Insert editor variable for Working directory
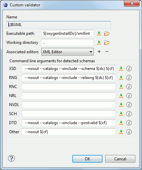Viewport: 142px width, 170px height. pos(99,42)
